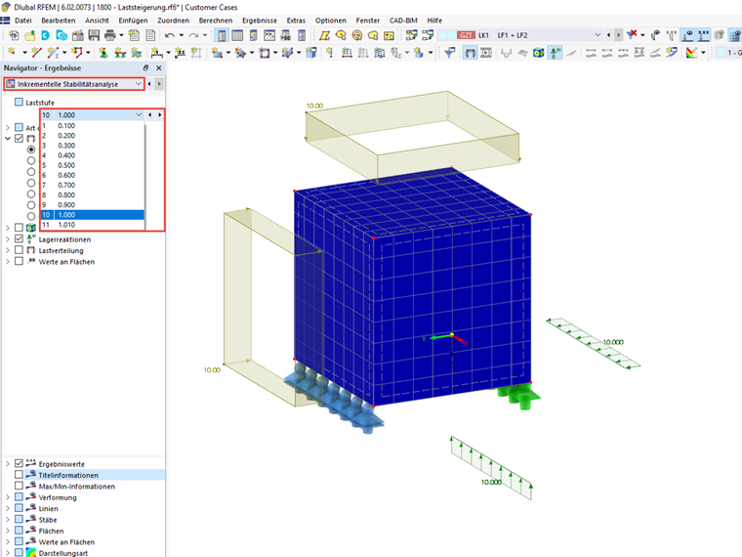Toggle the deformation display icon

click(507, 53)
